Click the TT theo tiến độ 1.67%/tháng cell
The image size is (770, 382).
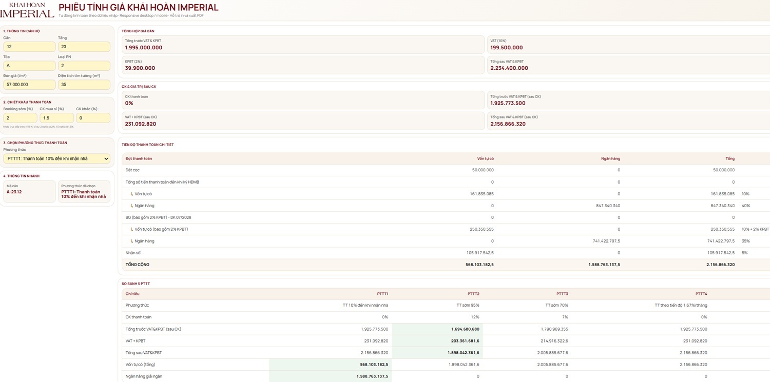point(681,305)
